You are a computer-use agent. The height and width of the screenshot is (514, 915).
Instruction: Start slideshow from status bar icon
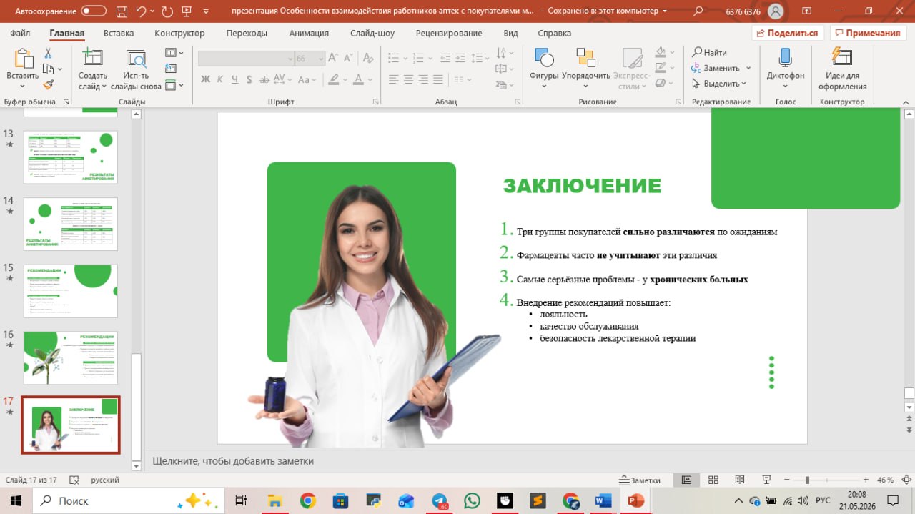click(766, 480)
